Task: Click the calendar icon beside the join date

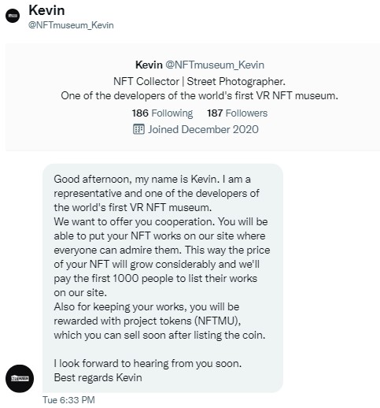Action: coord(138,129)
